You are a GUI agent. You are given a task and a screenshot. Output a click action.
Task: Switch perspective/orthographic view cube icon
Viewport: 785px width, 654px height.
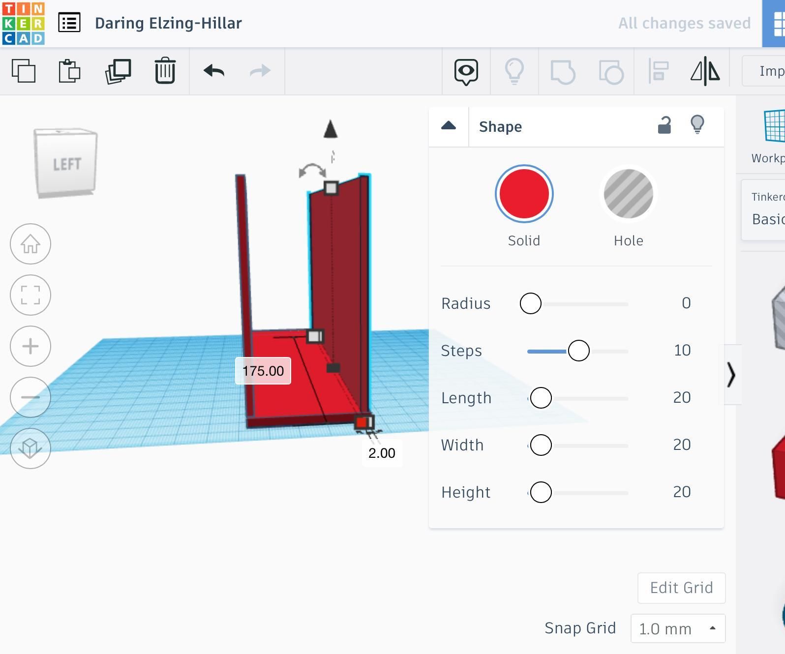click(30, 448)
